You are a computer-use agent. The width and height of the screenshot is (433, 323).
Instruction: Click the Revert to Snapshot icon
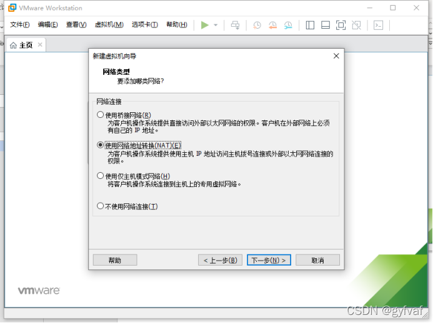(x=272, y=25)
